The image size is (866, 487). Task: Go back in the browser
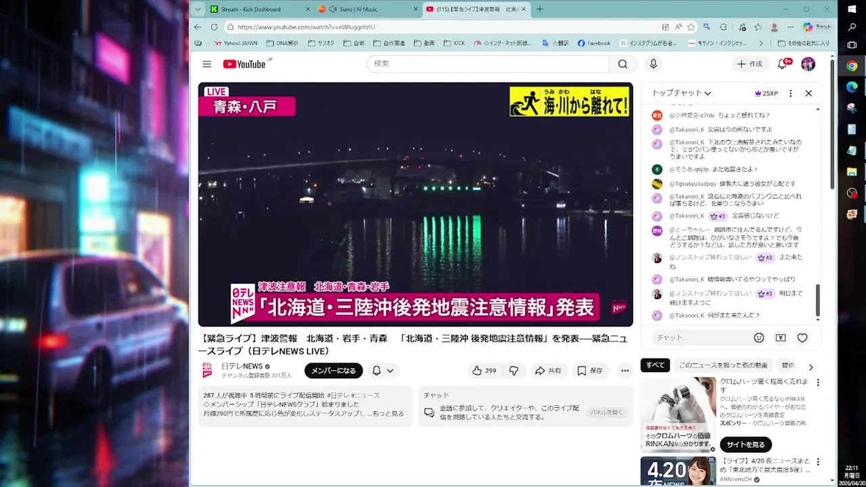tap(198, 27)
